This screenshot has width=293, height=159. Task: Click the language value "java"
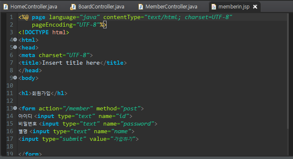coord(89,17)
